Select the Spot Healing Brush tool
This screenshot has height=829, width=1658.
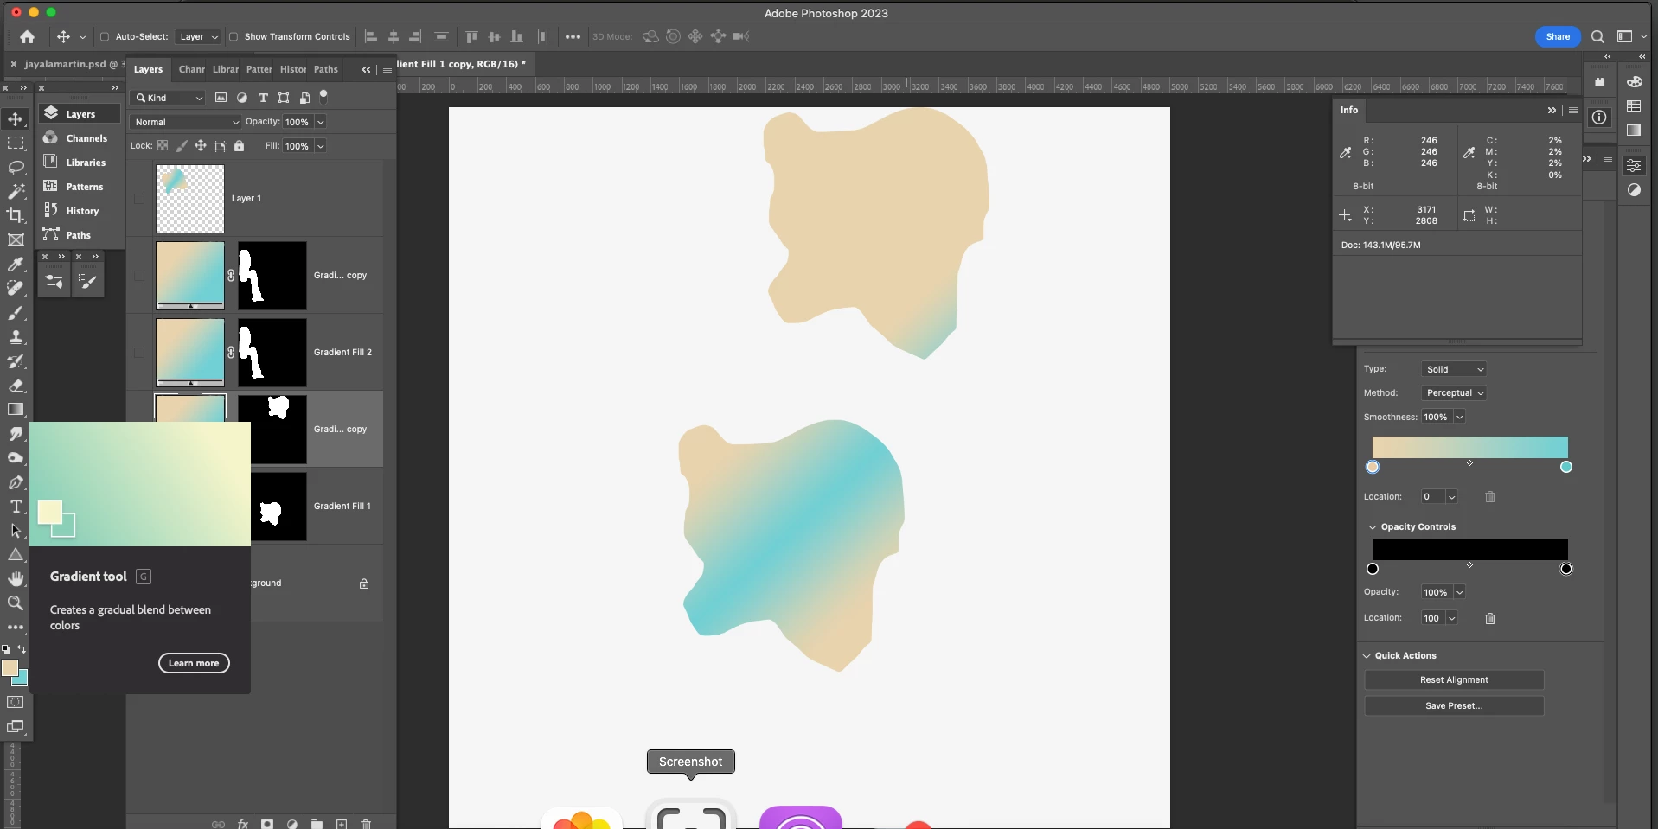point(16,288)
